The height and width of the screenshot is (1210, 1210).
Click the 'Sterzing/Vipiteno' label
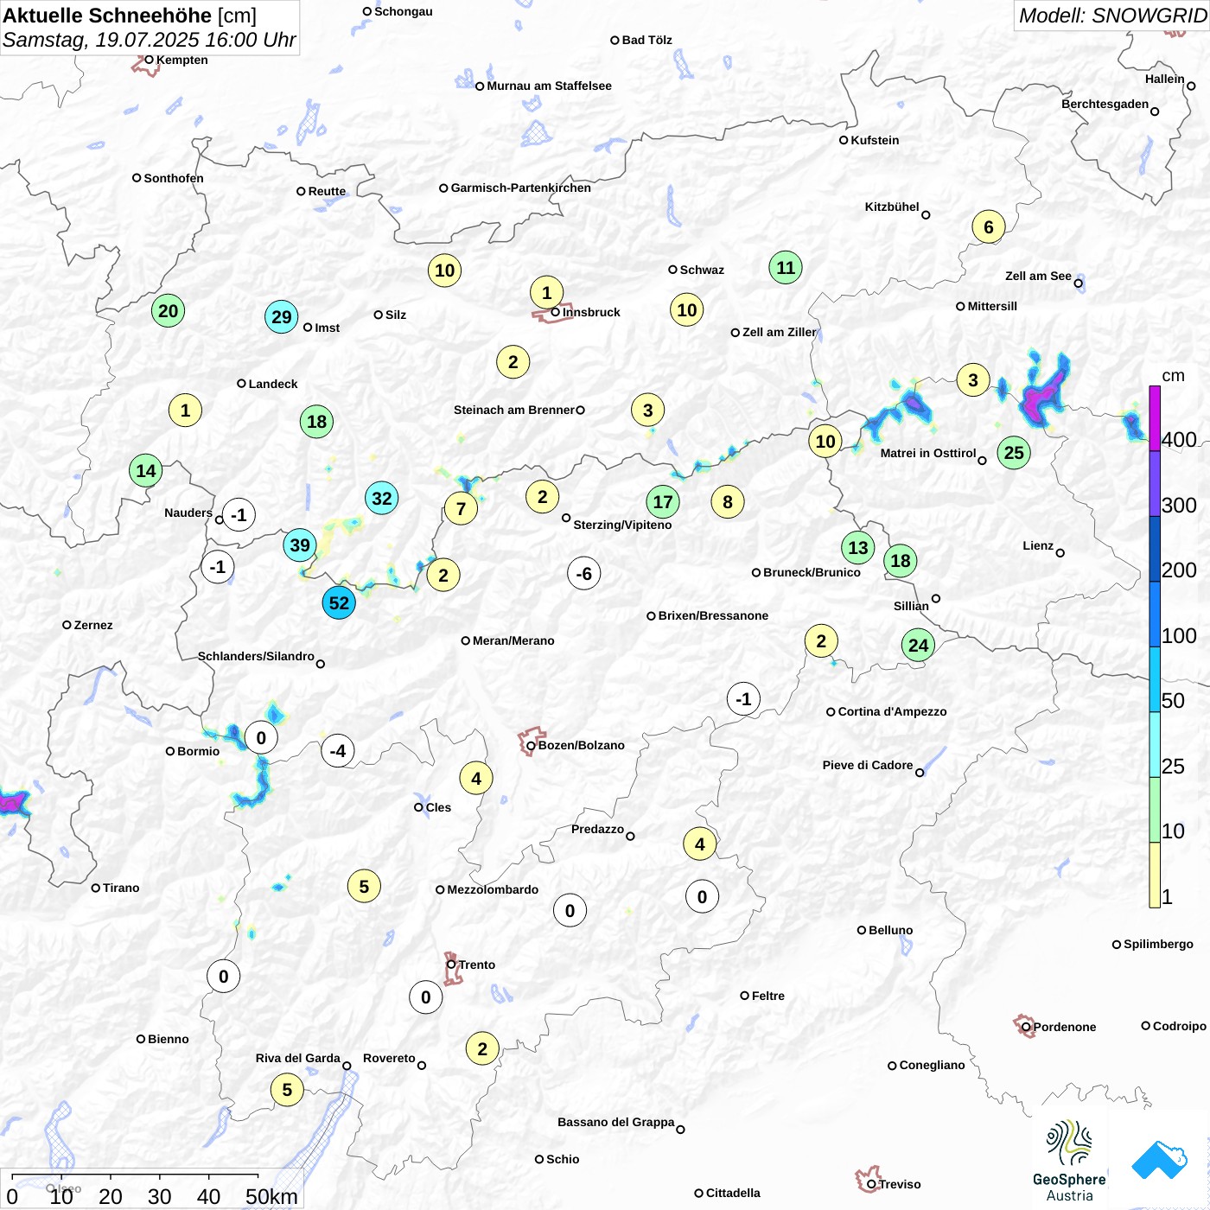coord(622,525)
